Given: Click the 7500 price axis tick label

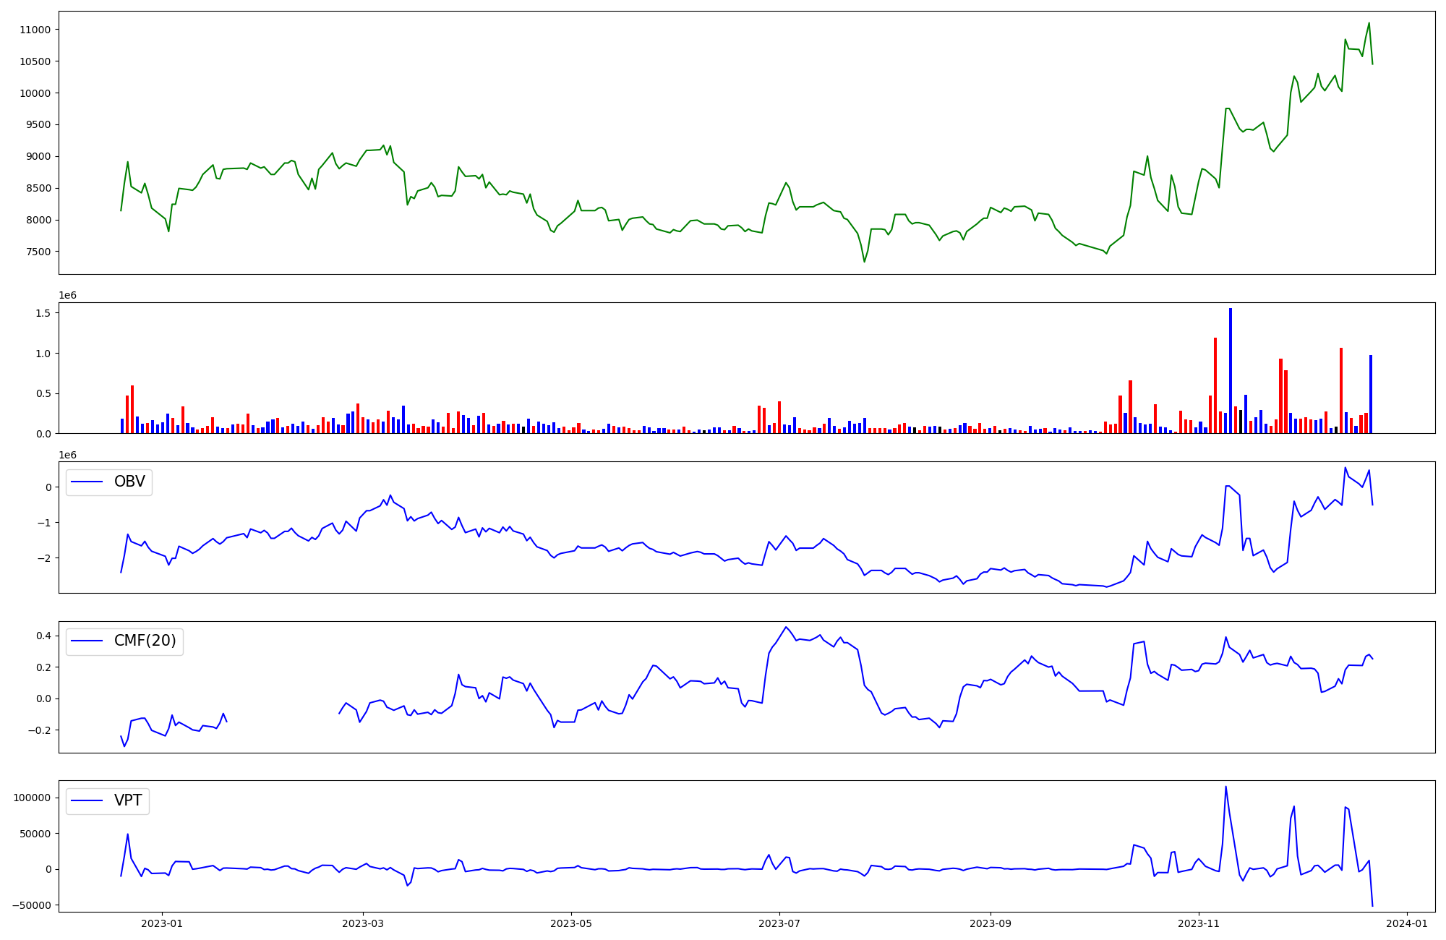Looking at the screenshot, I should coord(38,252).
